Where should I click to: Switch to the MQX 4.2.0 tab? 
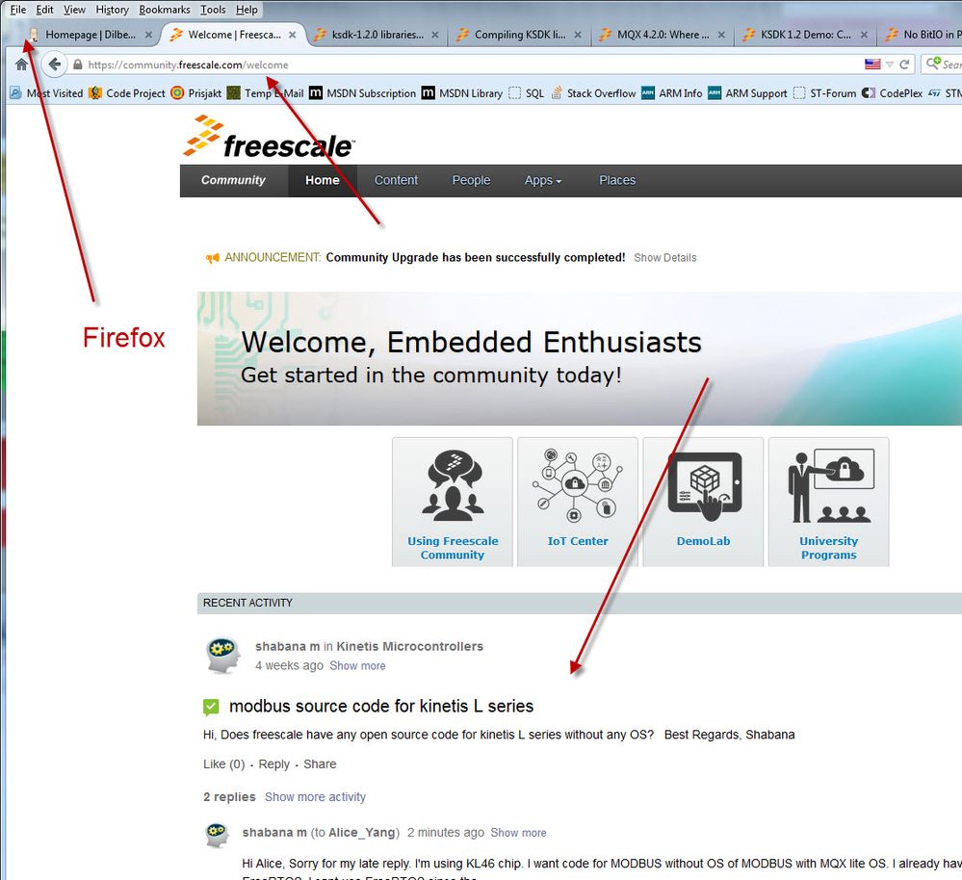(663, 35)
